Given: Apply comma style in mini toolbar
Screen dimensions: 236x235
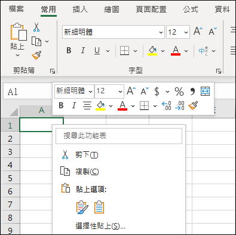Looking at the screenshot, I should [x=192, y=91].
